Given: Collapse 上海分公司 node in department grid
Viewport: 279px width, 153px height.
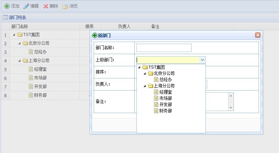Looking at the screenshot, I should point(19,61).
